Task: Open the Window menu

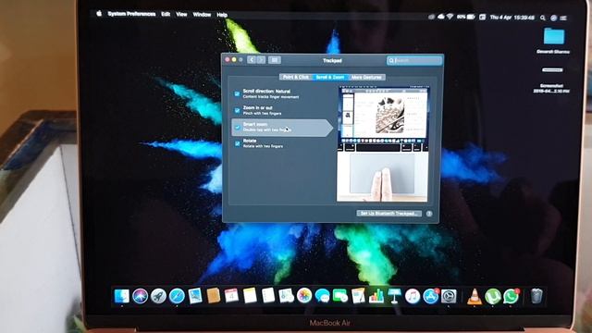Action: 202,15
